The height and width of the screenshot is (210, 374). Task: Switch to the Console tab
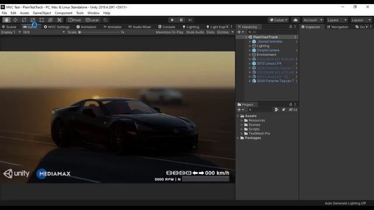point(167,27)
